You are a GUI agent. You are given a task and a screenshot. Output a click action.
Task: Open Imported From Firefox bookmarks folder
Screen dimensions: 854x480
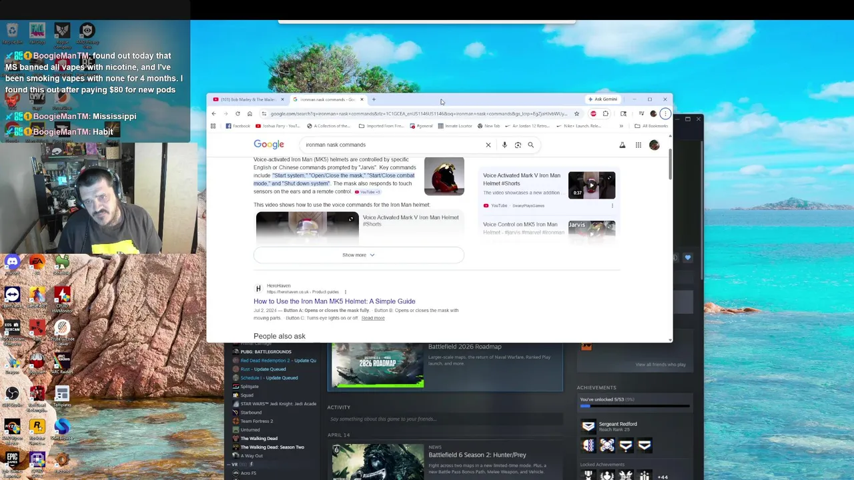click(x=381, y=126)
